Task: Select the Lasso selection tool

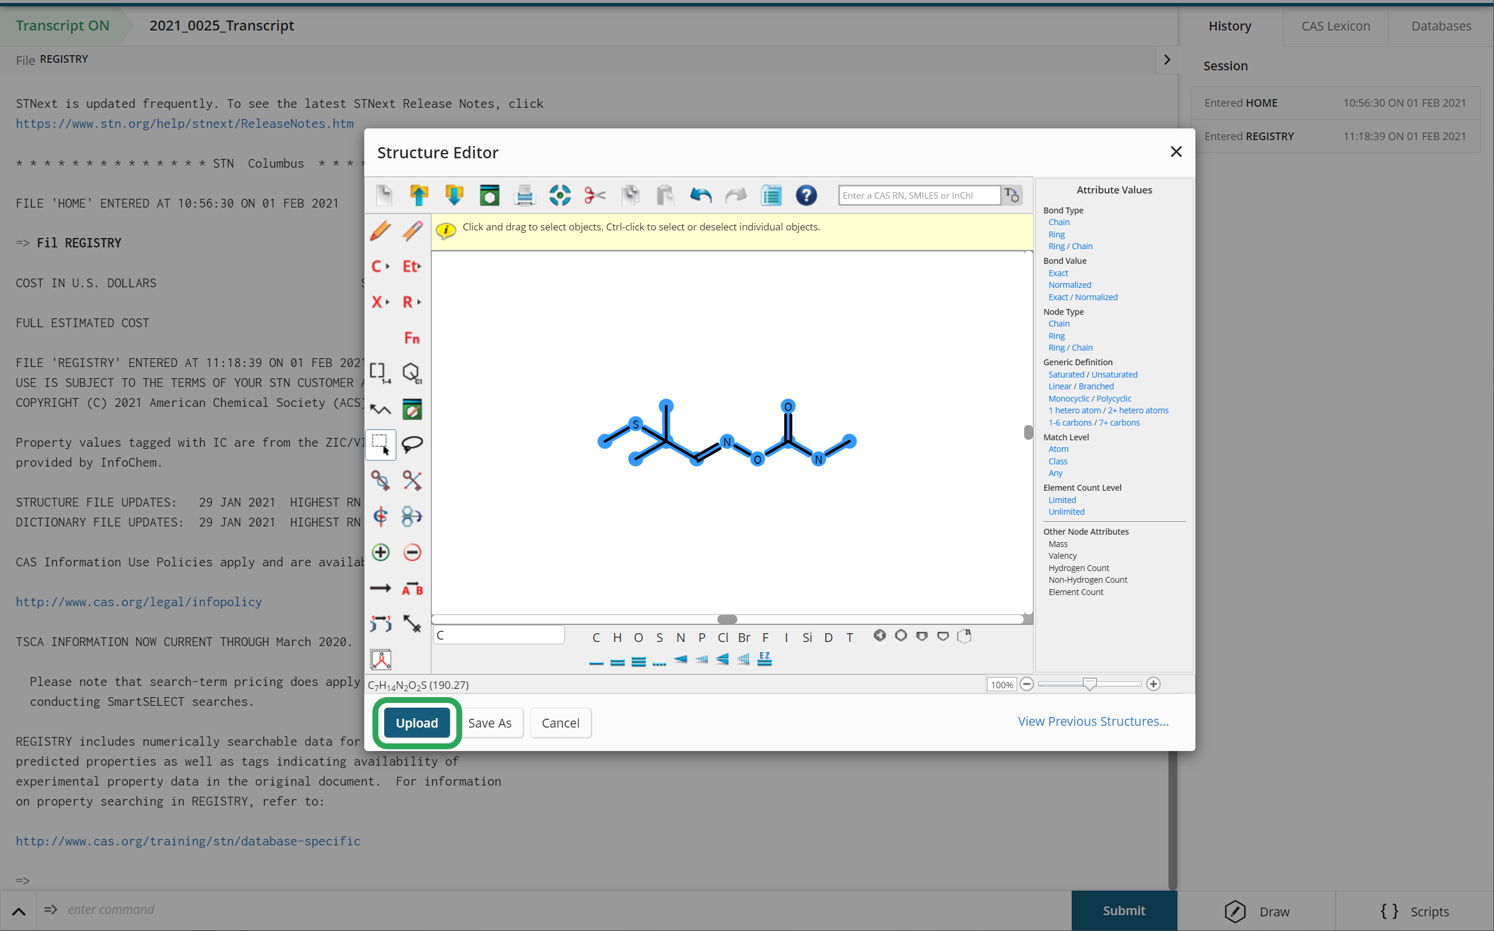Action: click(412, 444)
